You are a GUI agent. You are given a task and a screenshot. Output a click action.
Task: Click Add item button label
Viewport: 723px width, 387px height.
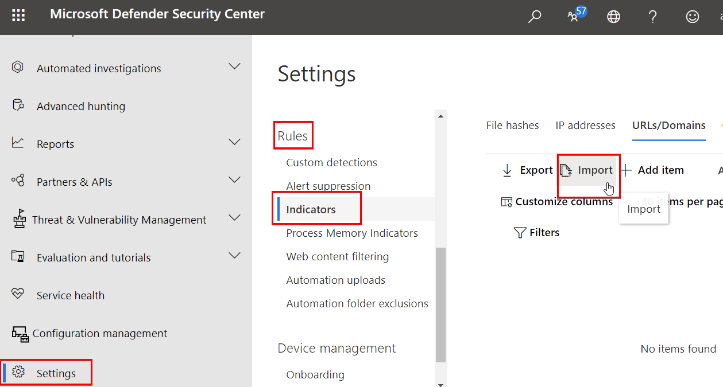661,170
